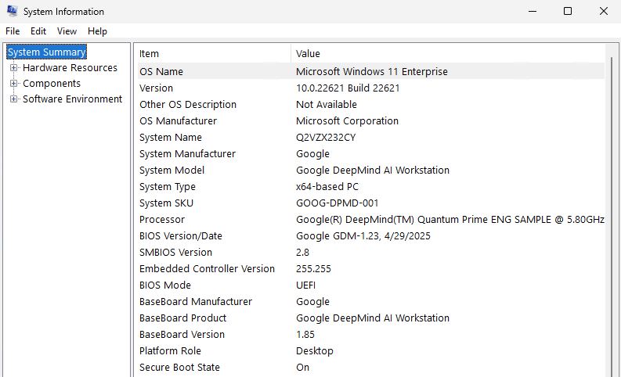The height and width of the screenshot is (377, 621).
Task: Select the Software Environment category label
Action: 72,99
